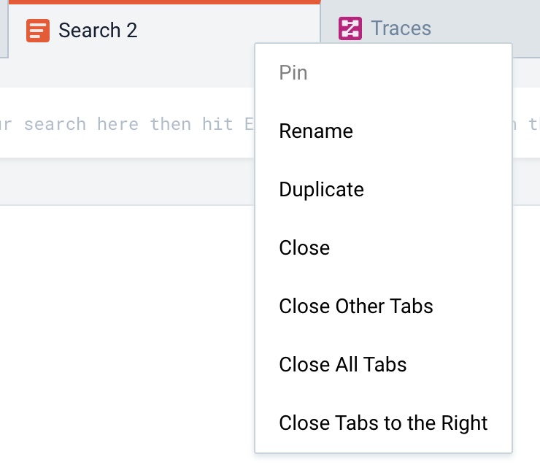Select Rename in the tab menu
The image size is (540, 470).
(x=316, y=131)
